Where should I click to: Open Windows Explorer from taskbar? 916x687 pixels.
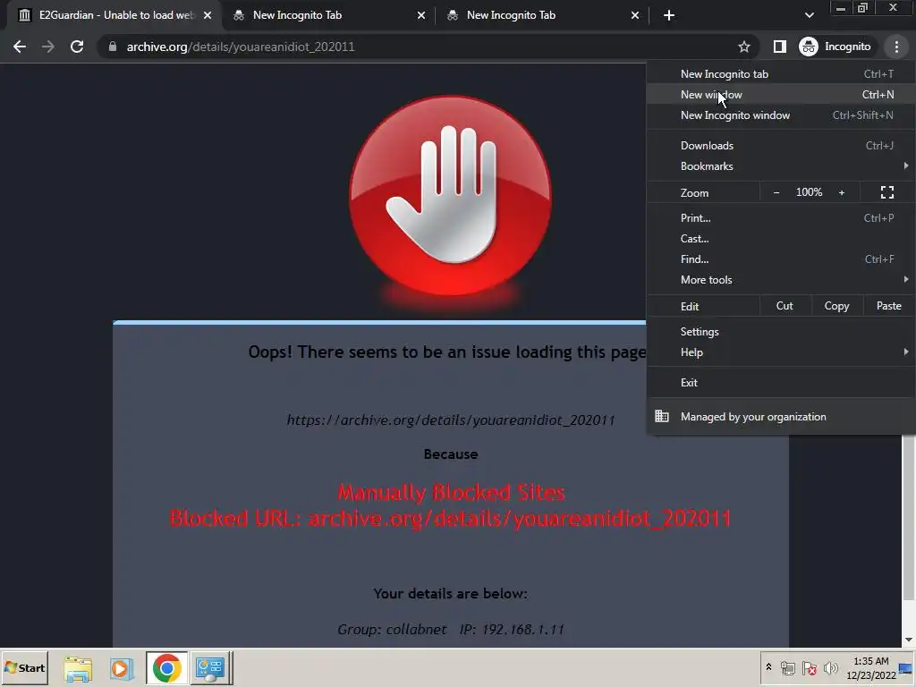(x=78, y=668)
